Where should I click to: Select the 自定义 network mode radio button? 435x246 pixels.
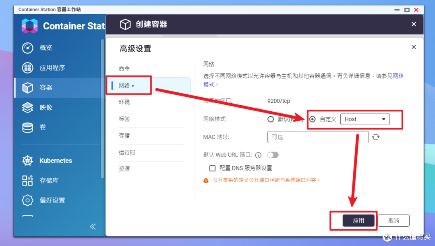tap(313, 119)
